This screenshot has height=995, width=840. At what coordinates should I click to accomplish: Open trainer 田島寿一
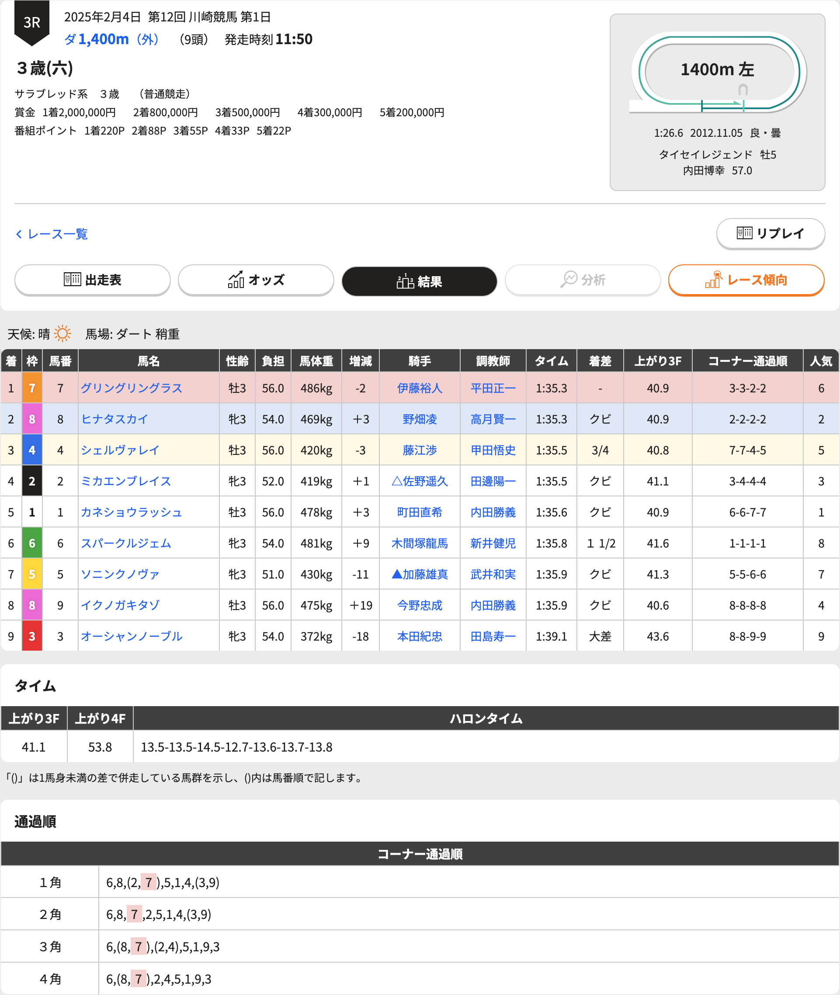point(493,636)
